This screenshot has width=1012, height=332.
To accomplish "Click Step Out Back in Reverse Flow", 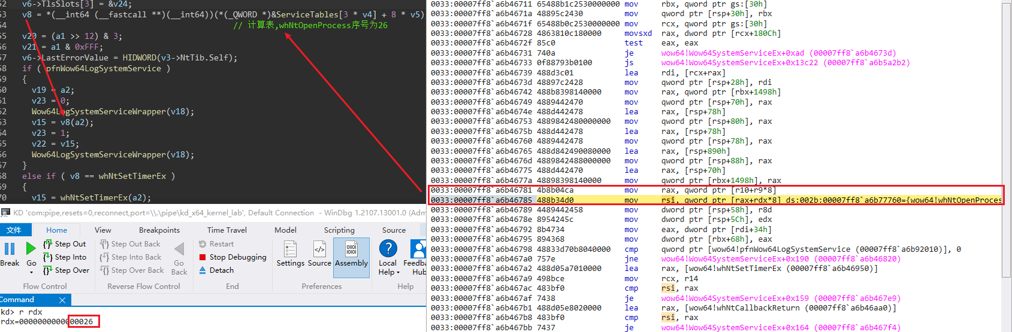I will pos(130,244).
